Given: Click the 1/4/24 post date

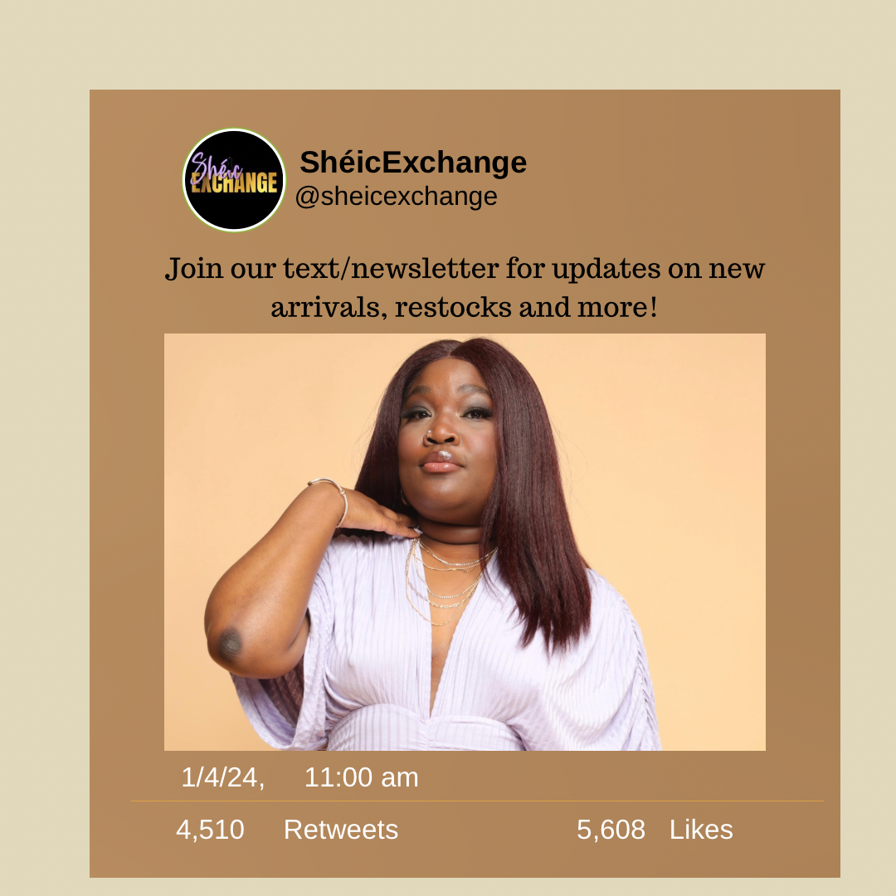Looking at the screenshot, I should [223, 777].
